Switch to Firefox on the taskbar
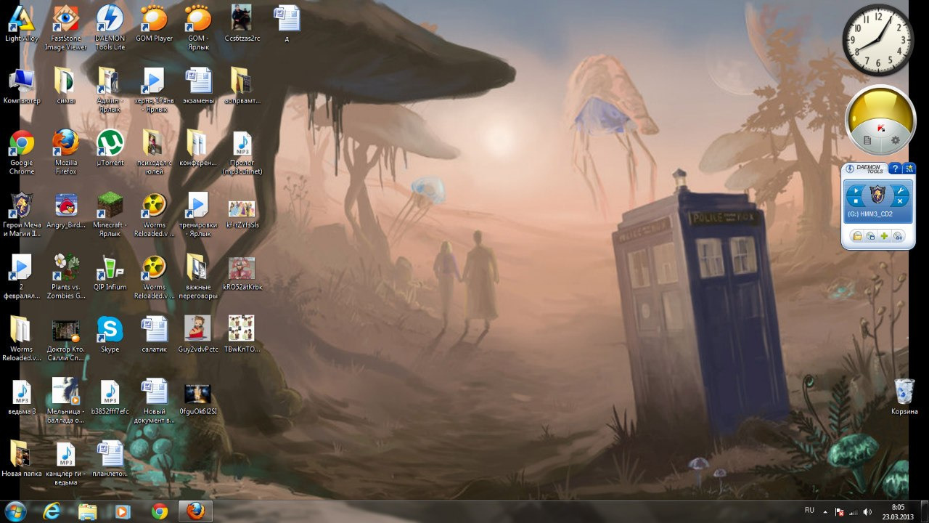Image resolution: width=929 pixels, height=523 pixels. coord(196,511)
